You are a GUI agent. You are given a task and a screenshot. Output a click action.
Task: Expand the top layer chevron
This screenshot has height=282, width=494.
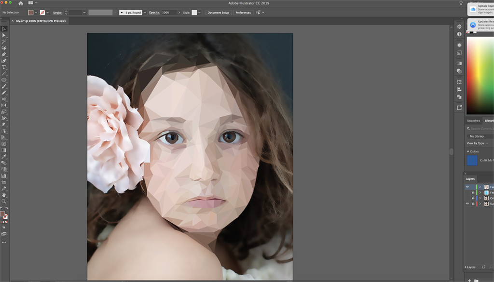point(480,187)
